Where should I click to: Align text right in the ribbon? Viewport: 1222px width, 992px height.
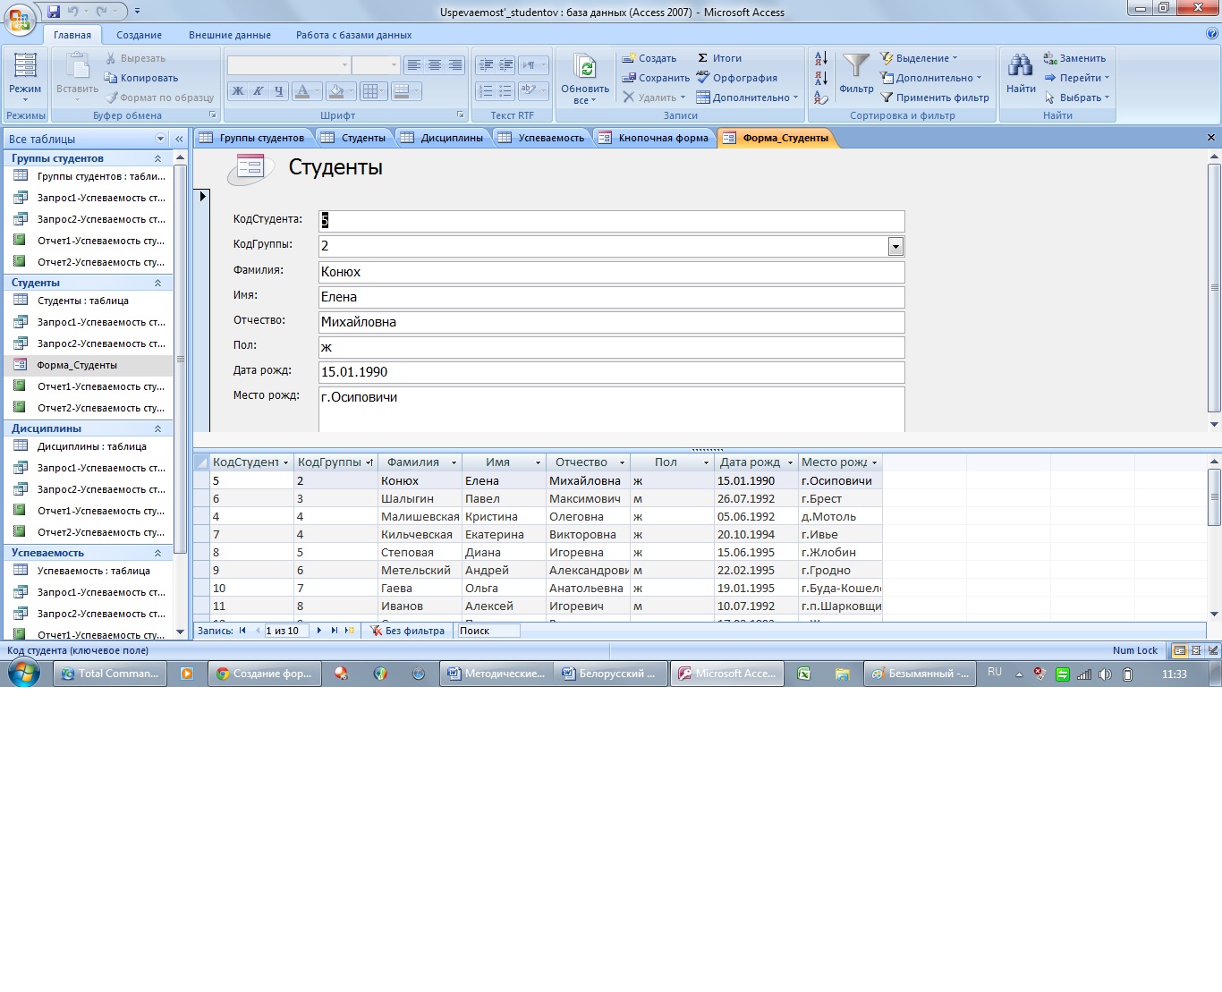(455, 65)
